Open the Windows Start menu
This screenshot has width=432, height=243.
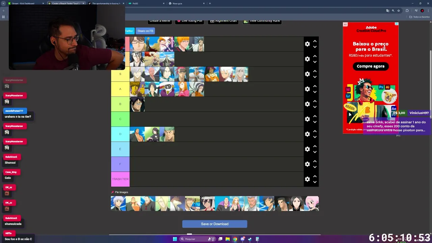[175, 239]
